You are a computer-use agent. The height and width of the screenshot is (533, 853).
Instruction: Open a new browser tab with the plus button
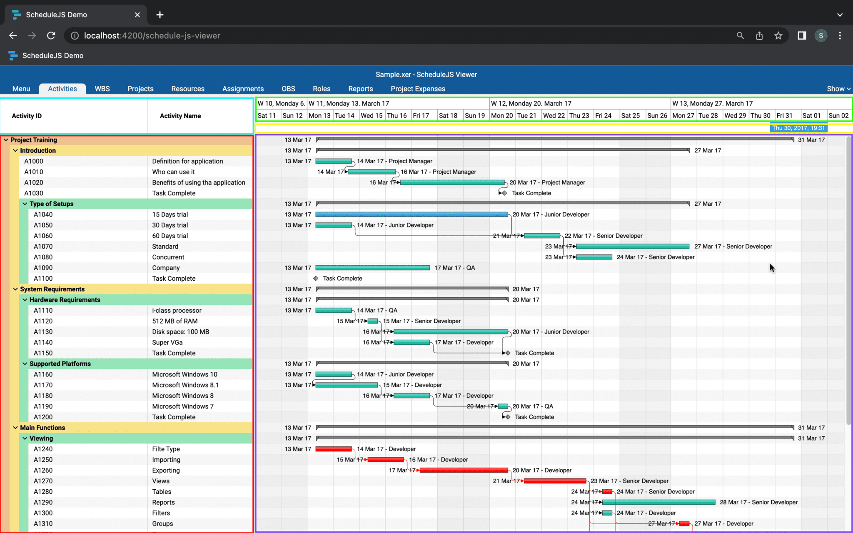(160, 15)
